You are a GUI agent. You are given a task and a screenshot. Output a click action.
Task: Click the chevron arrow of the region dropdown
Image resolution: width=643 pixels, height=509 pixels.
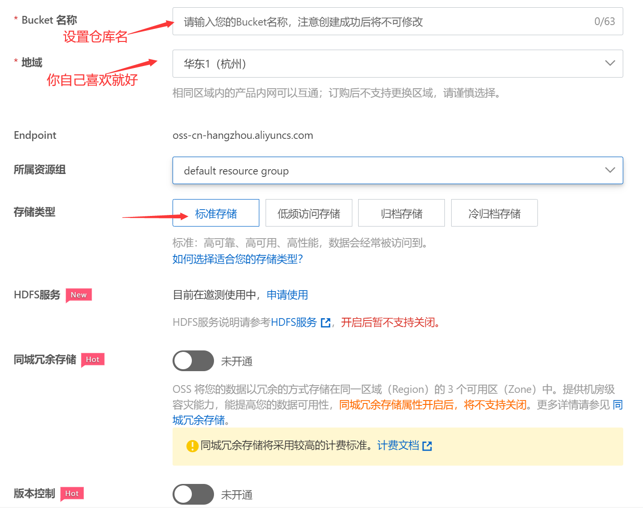coord(610,63)
